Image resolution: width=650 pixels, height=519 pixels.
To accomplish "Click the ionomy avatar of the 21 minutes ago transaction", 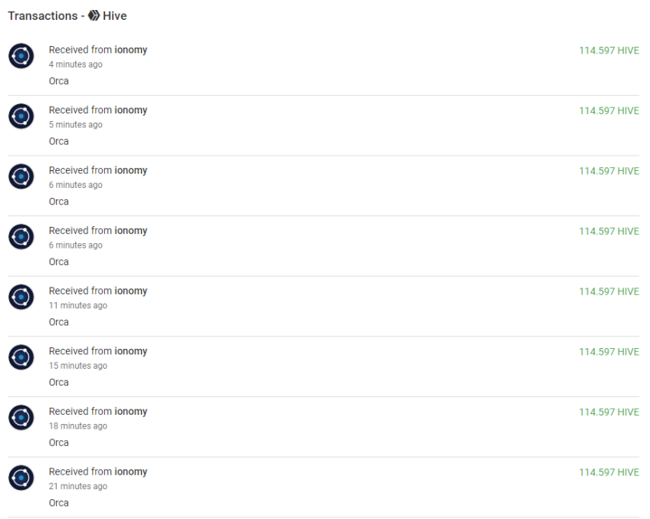I will pyautogui.click(x=21, y=478).
